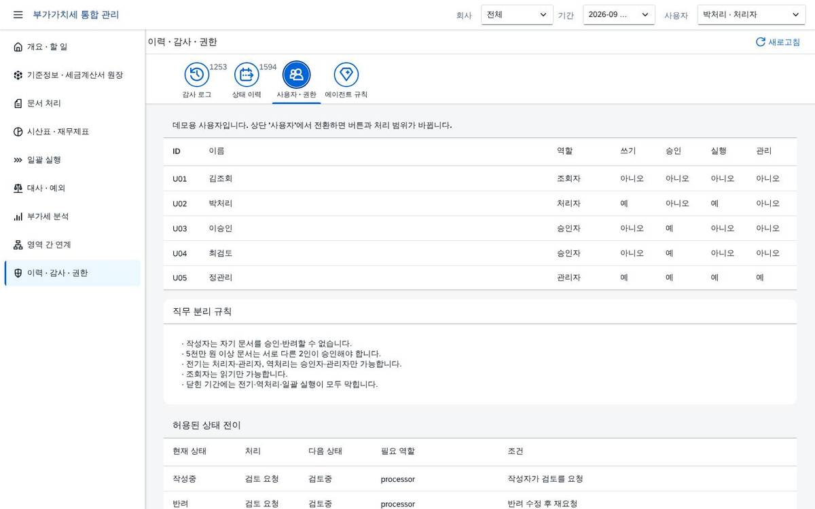Screen dimensions: 815x509
Task: Click the 실행 column header
Action: point(719,151)
